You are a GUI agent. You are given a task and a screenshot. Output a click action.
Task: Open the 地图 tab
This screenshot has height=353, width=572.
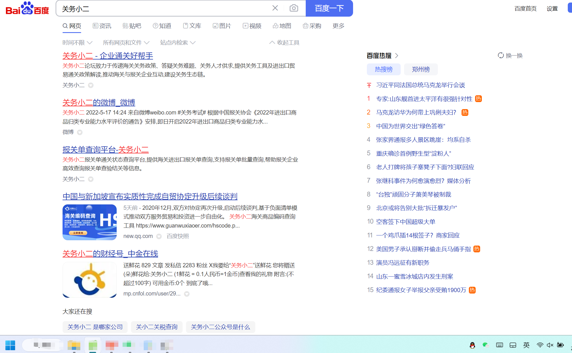282,26
